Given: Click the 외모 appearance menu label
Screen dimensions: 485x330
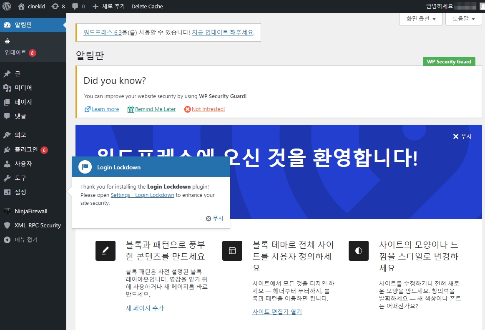Looking at the screenshot, I should tap(20, 135).
